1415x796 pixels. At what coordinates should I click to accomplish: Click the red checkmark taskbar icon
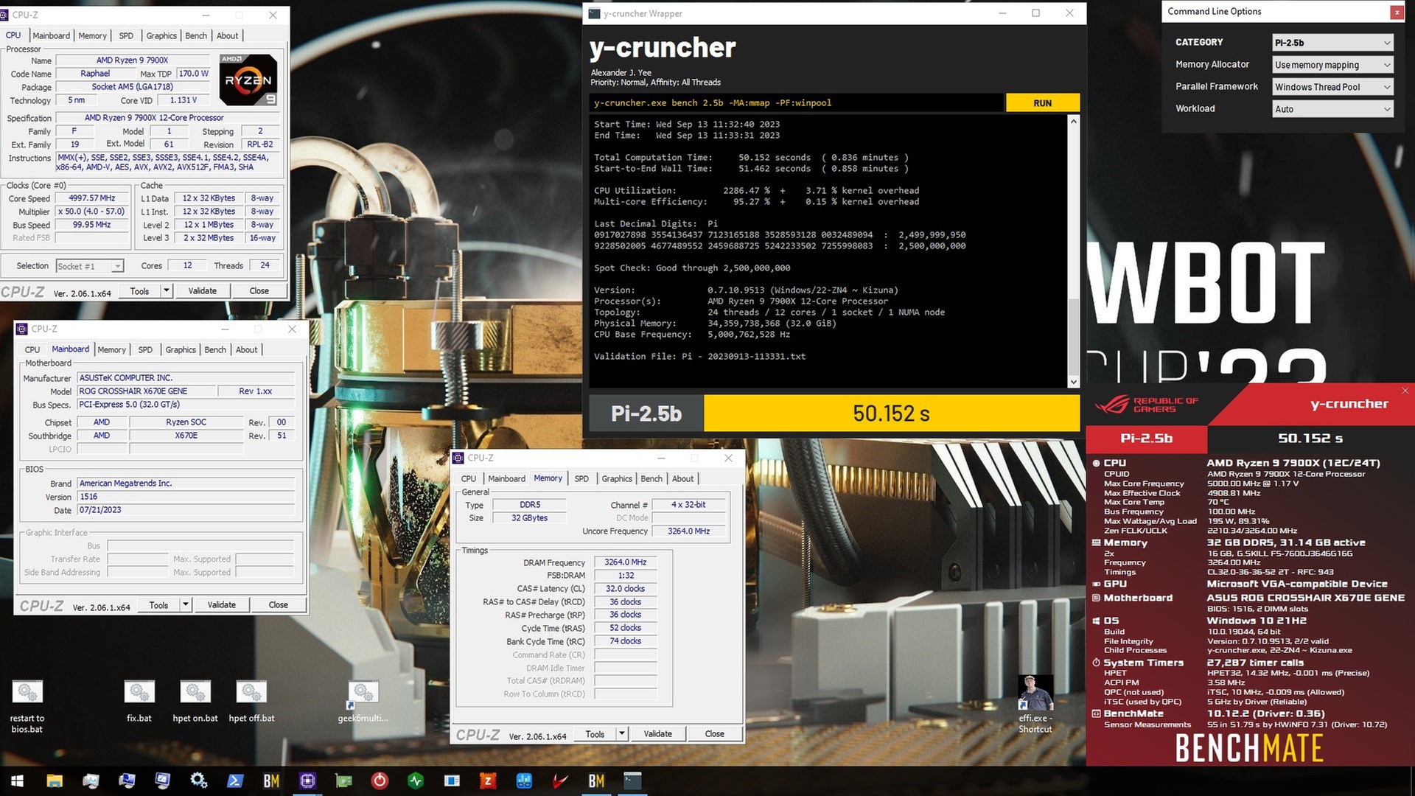(x=560, y=781)
